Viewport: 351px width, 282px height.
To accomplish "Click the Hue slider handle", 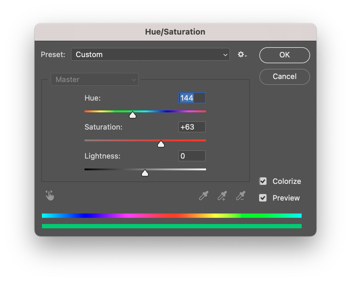I will (x=133, y=115).
